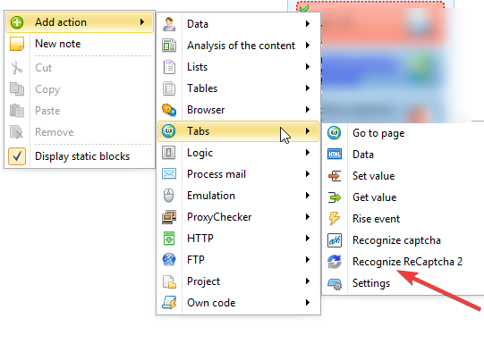Expand the Process mail submenu arrow

click(308, 174)
